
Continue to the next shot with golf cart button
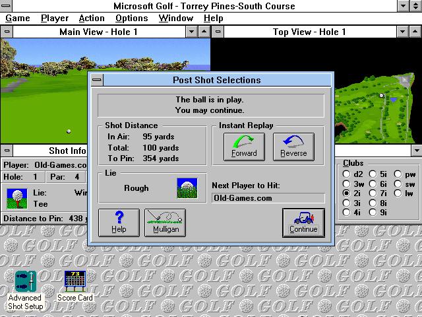303,223
